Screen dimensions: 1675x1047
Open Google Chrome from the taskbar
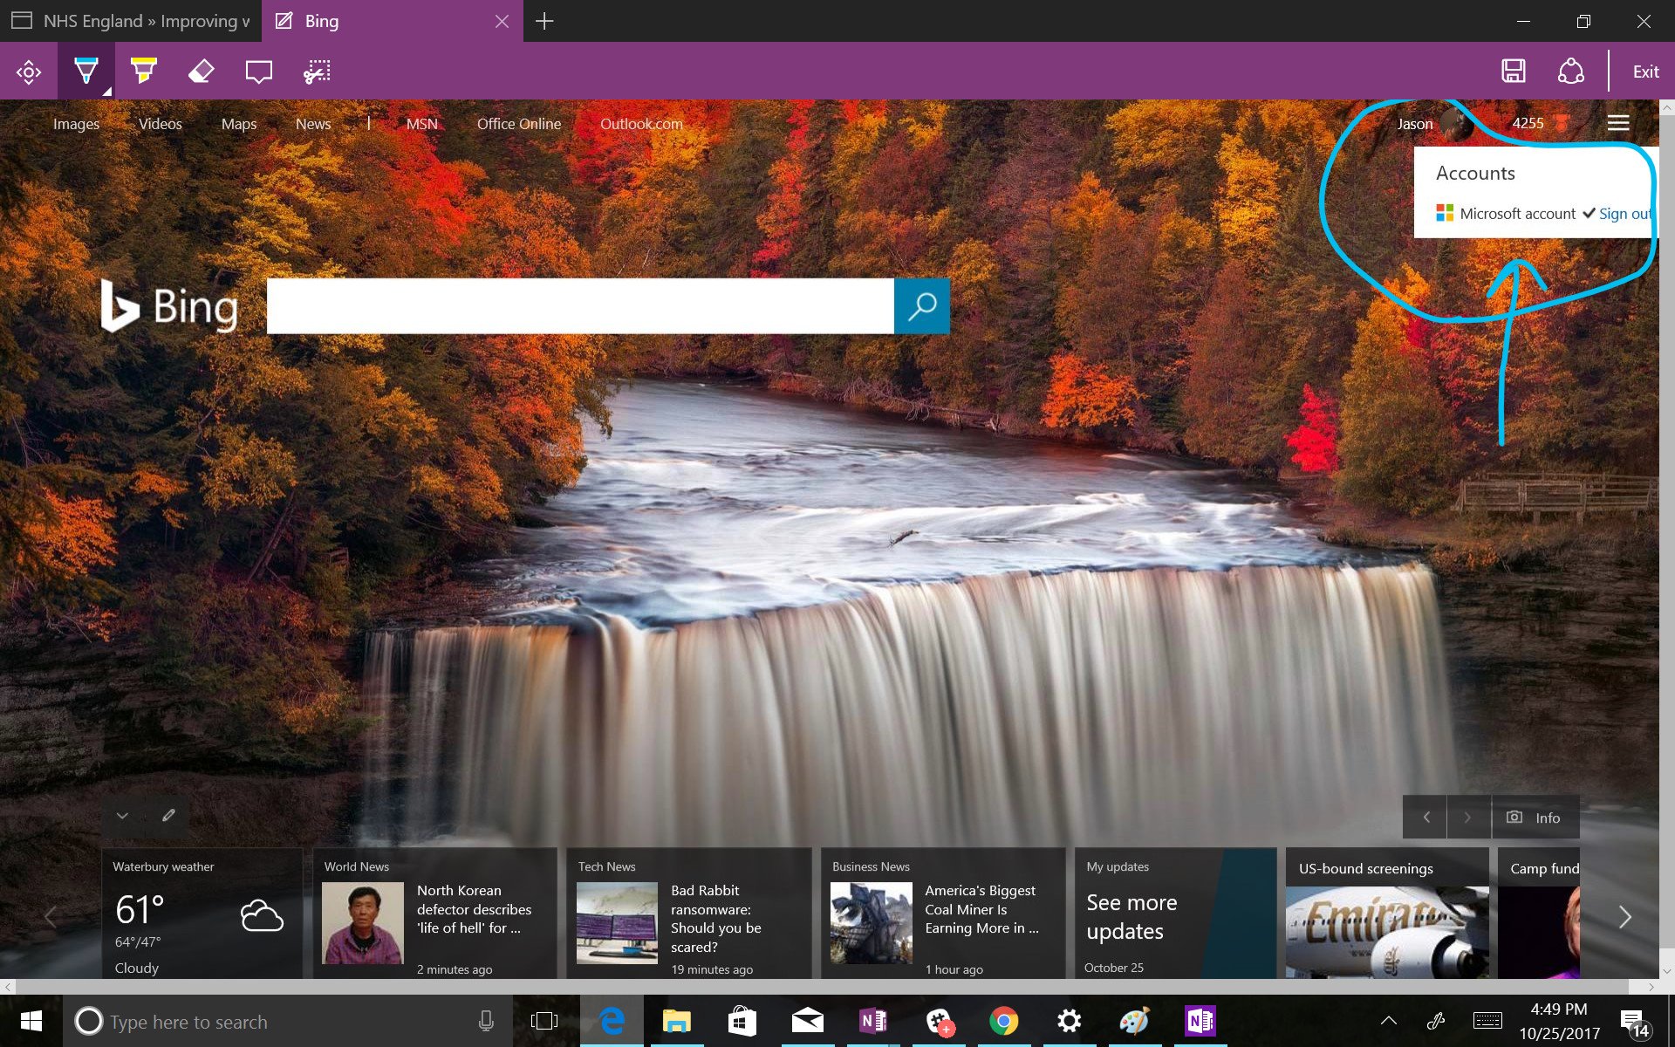pyautogui.click(x=1003, y=1021)
